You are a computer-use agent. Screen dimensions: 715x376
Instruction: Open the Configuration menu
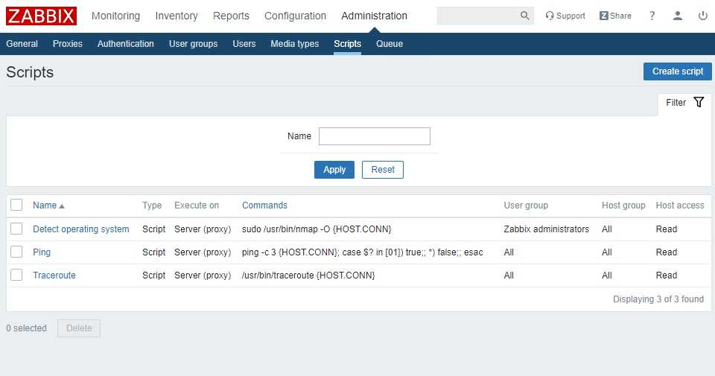[295, 16]
